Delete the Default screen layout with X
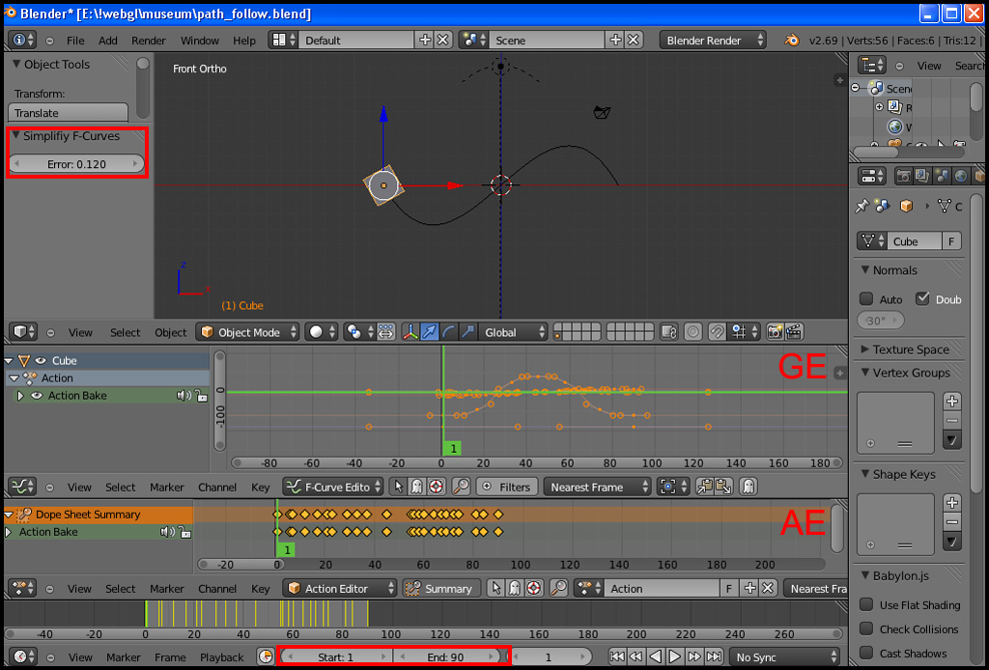989x670 pixels. pyautogui.click(x=442, y=40)
